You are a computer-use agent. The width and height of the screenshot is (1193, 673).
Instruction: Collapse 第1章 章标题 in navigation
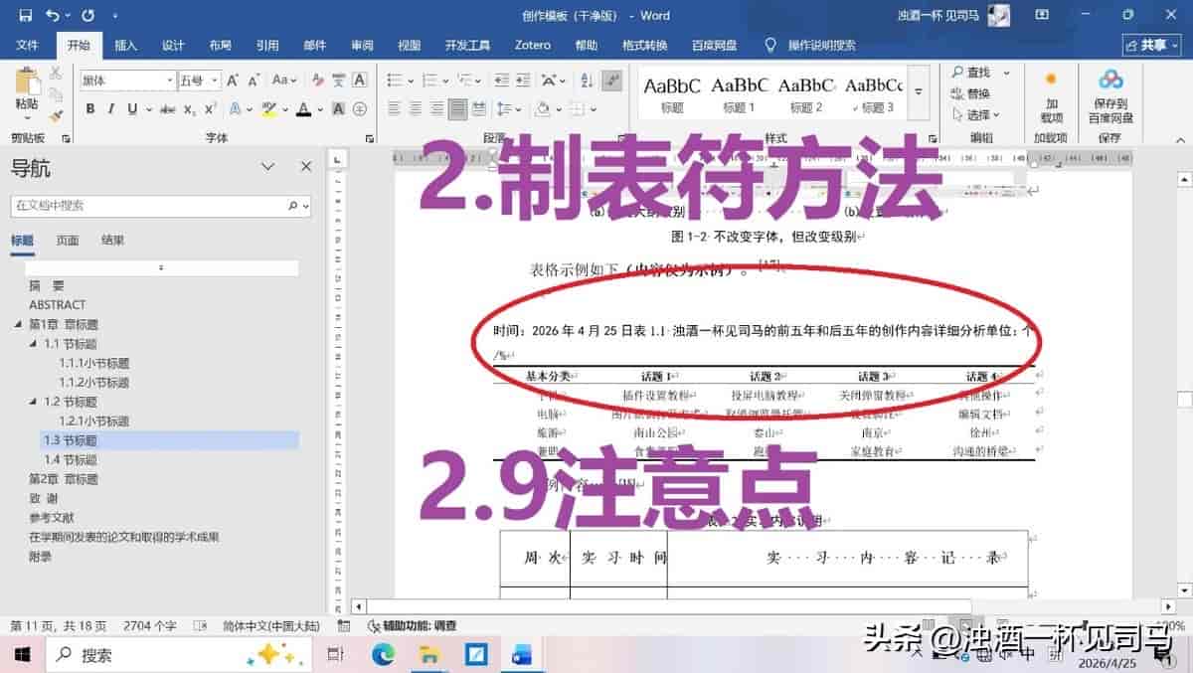coord(18,325)
